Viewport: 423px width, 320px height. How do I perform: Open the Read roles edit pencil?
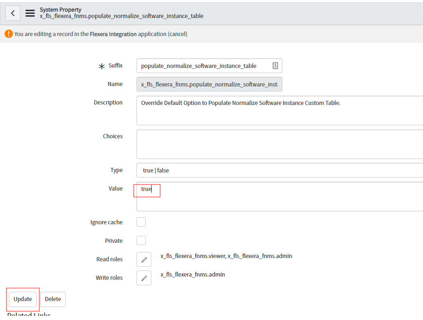coord(143,259)
